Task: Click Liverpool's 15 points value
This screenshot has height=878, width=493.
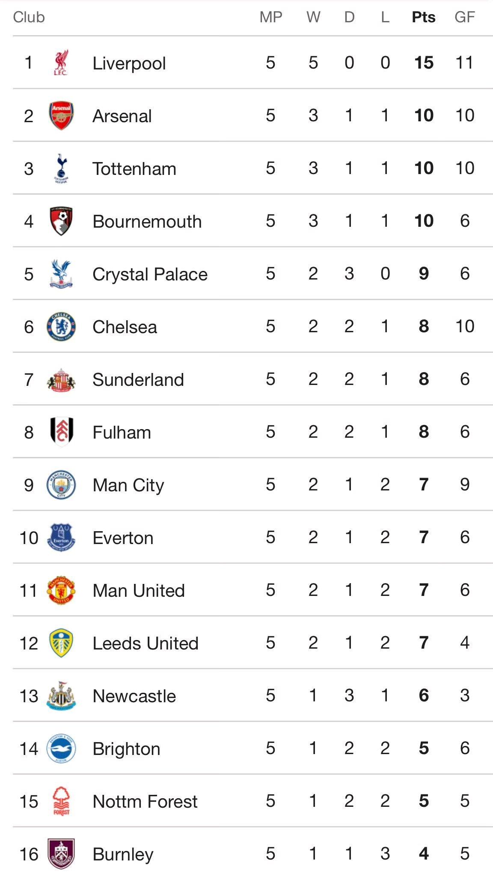Action: pos(424,63)
